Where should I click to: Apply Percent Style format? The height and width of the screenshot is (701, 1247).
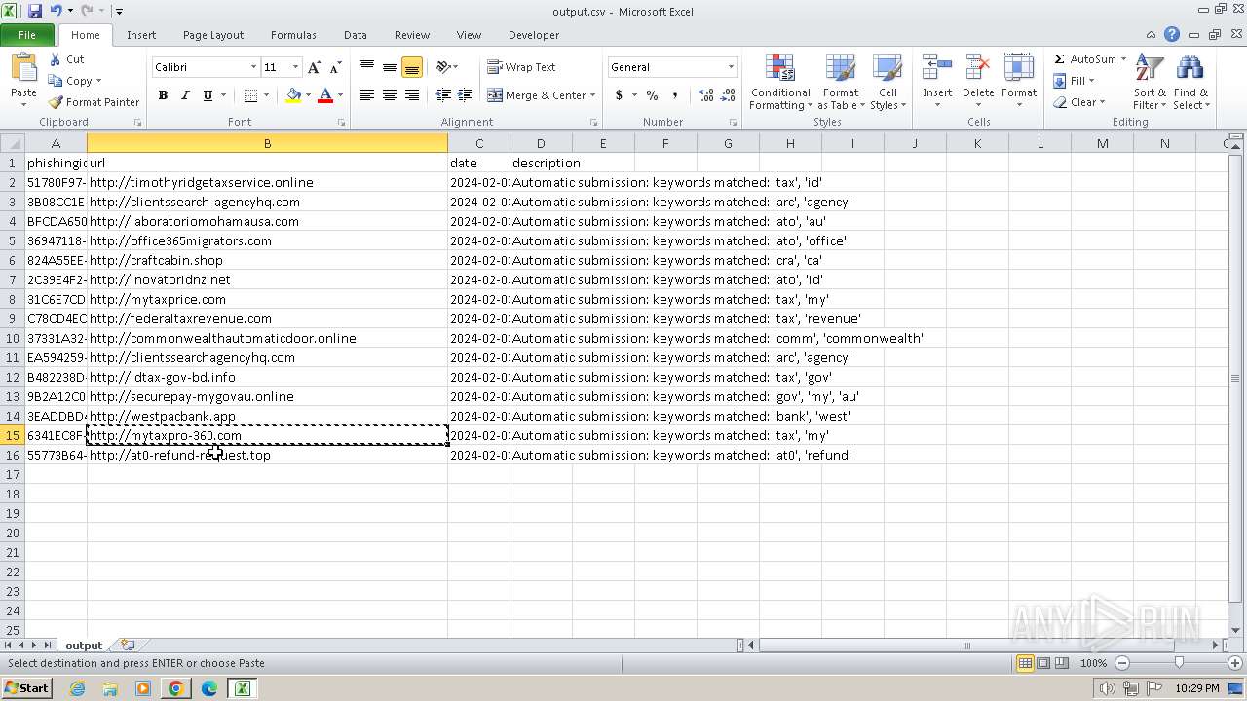652,95
